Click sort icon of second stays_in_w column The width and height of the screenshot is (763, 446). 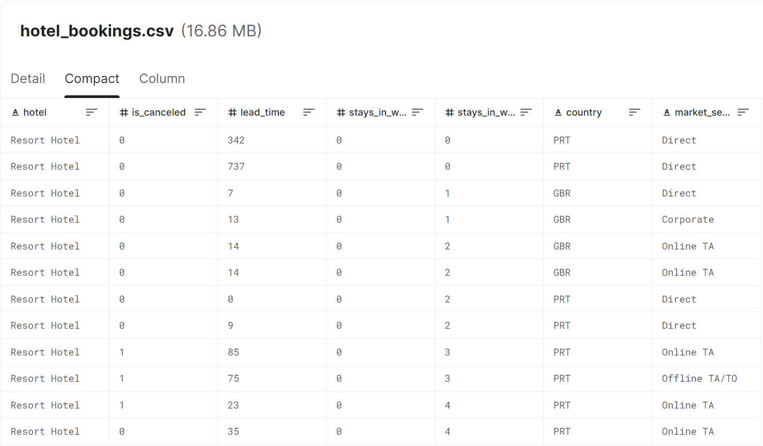click(526, 112)
